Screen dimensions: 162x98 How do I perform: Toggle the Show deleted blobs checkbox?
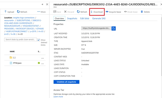click(38, 40)
